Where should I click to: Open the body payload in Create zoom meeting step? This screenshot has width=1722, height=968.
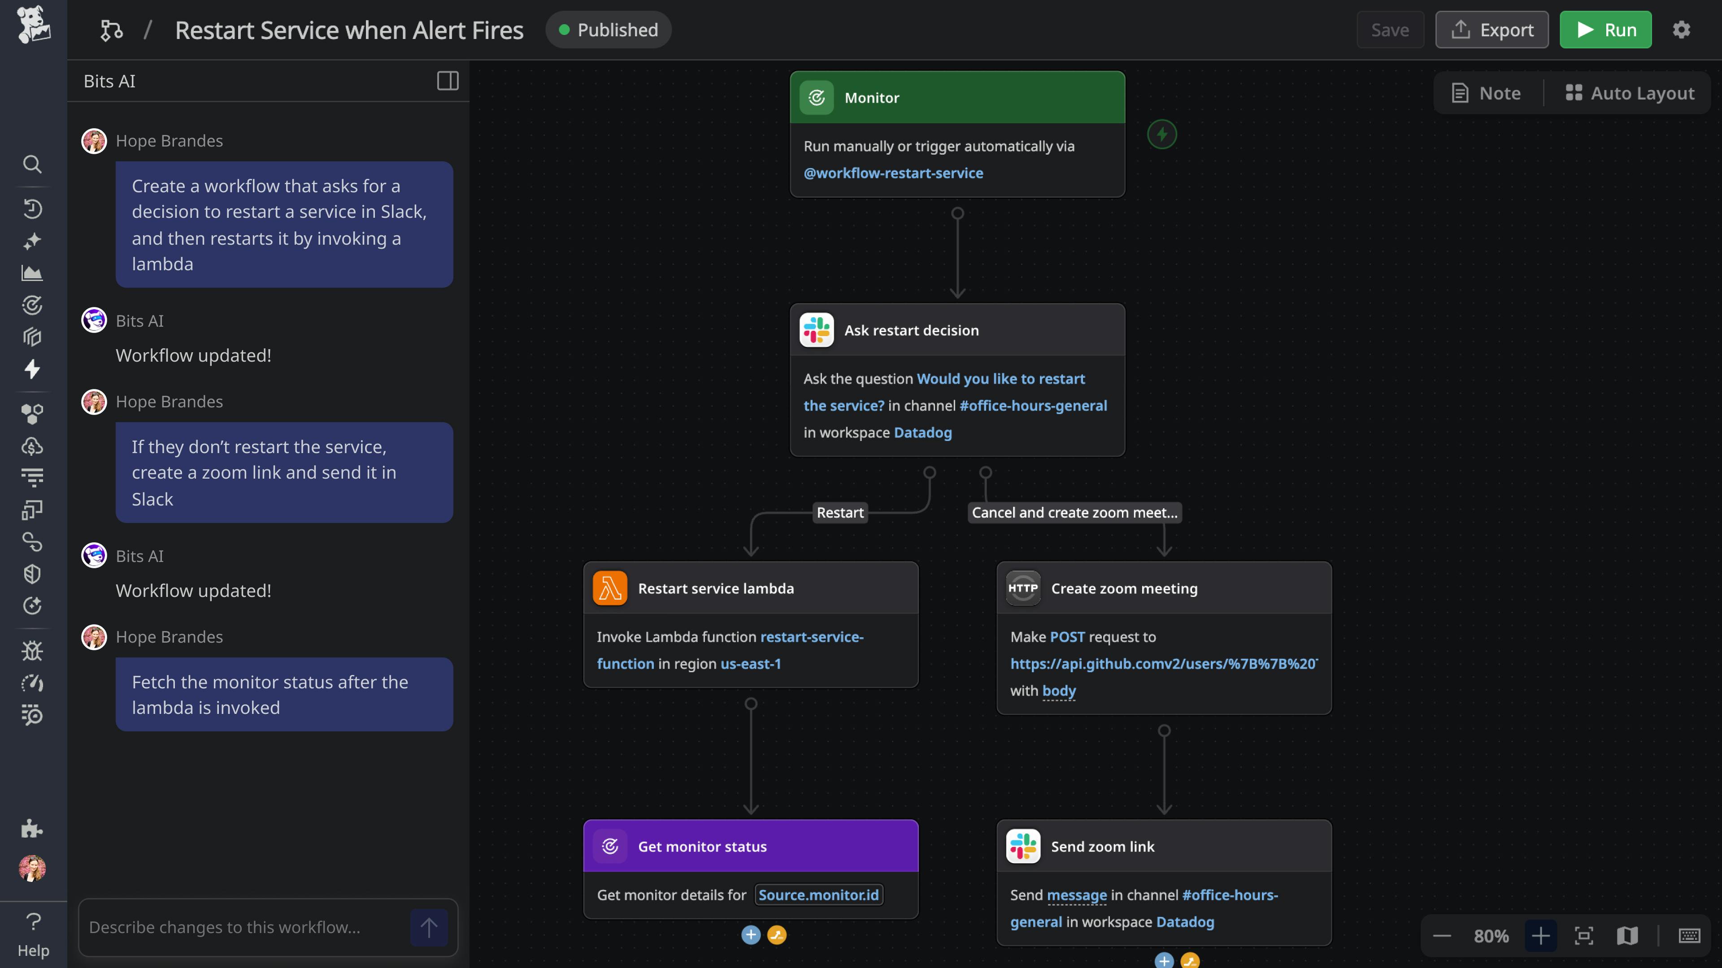tap(1058, 691)
